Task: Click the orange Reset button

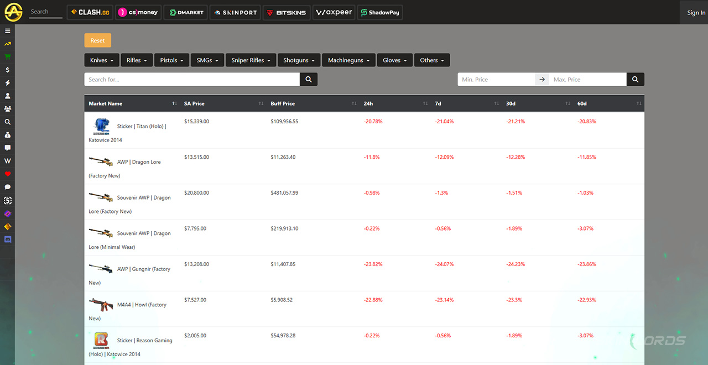Action: pos(98,40)
